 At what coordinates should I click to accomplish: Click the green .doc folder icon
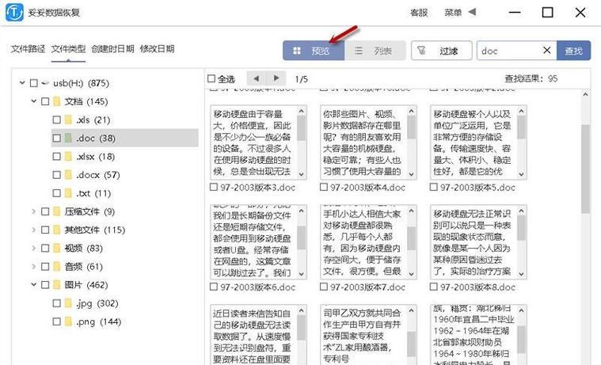point(68,138)
